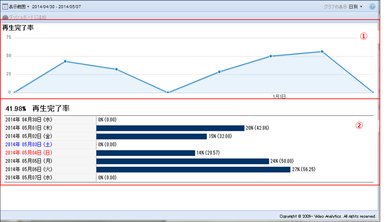
Task: Select the 24% (50.00) bar for 05月05日
Action: (x=182, y=161)
